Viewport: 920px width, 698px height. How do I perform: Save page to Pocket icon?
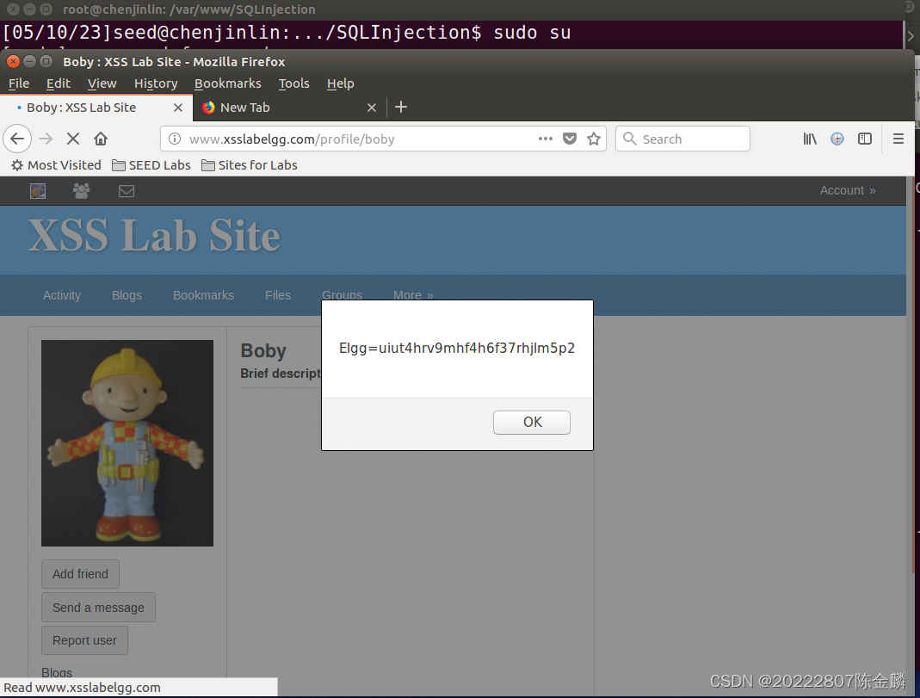tap(569, 139)
